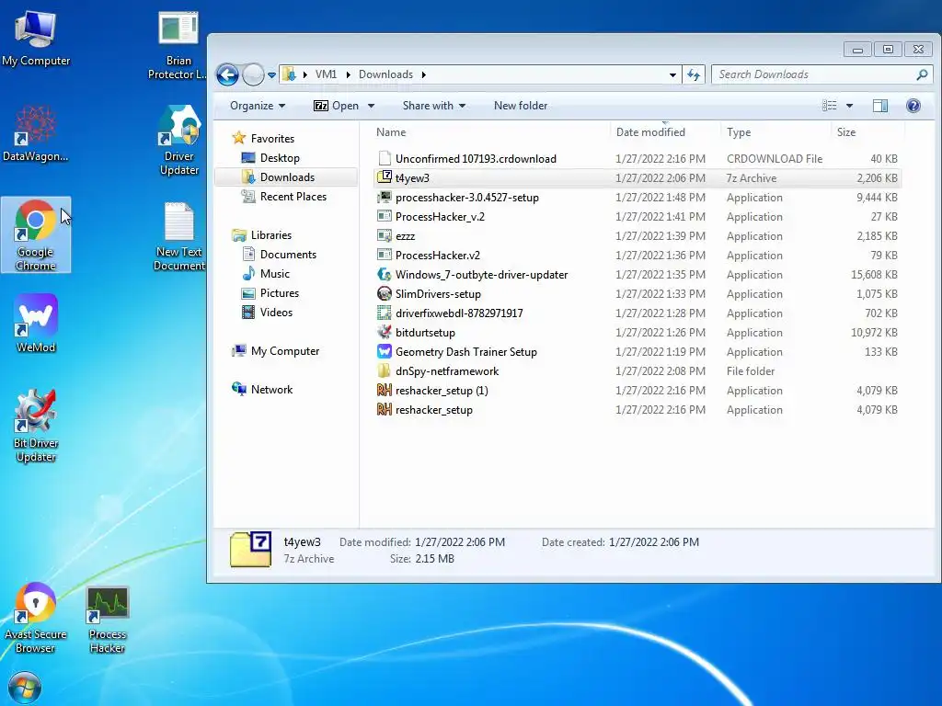Open the address bar history dropdown
Screen dimensions: 942x706
[x=672, y=74]
